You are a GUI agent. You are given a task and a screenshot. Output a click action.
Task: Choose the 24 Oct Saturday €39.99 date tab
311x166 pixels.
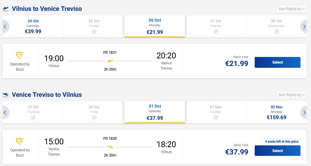click(33, 26)
